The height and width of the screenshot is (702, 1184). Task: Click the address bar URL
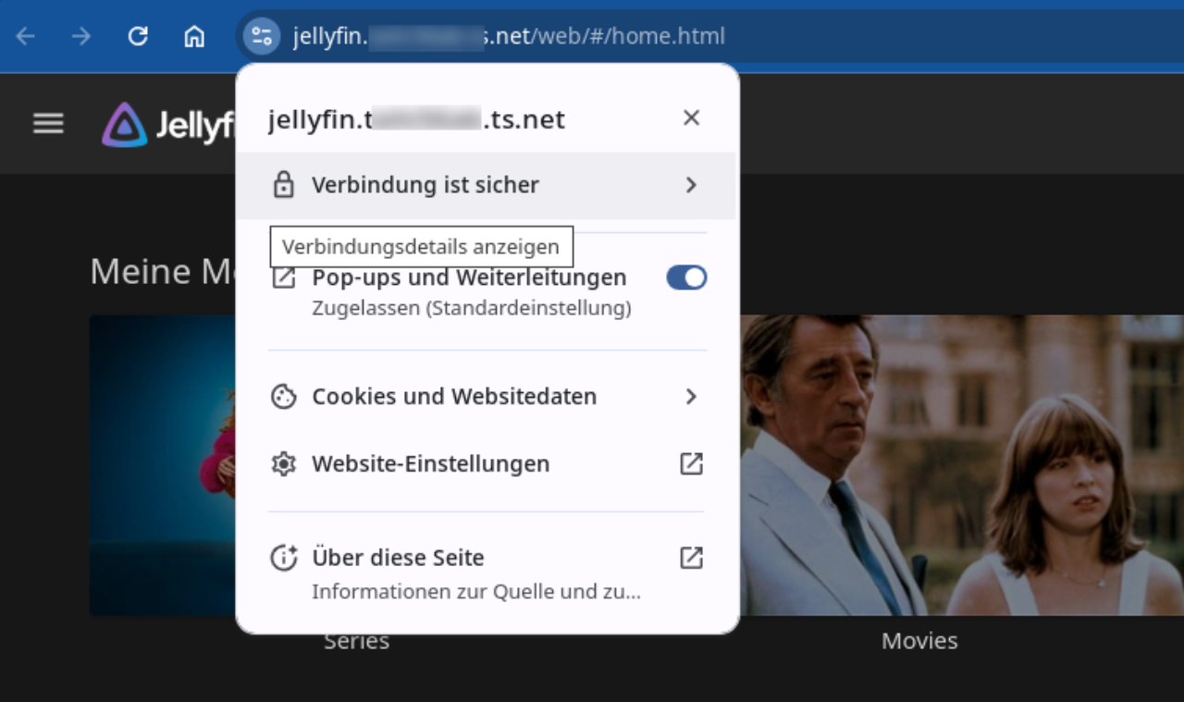[x=509, y=36]
